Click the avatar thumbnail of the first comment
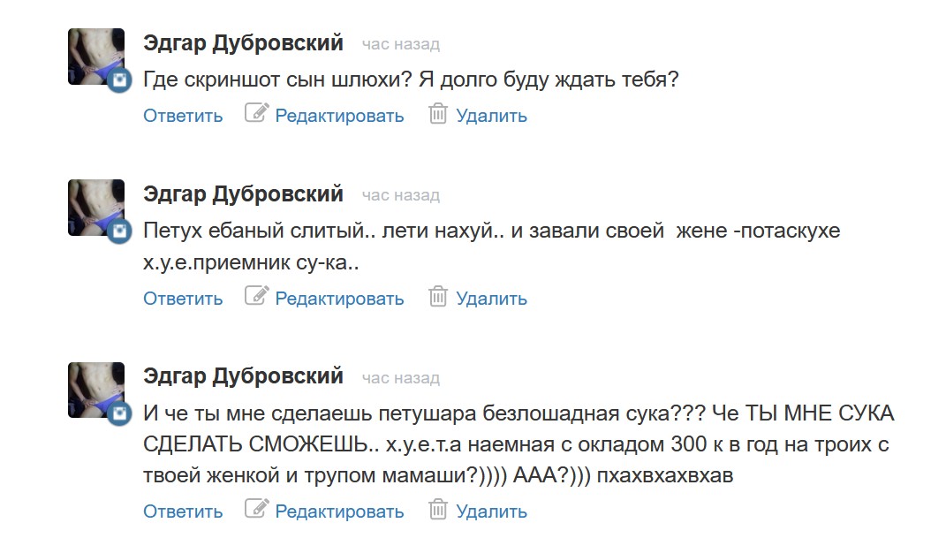 point(95,55)
